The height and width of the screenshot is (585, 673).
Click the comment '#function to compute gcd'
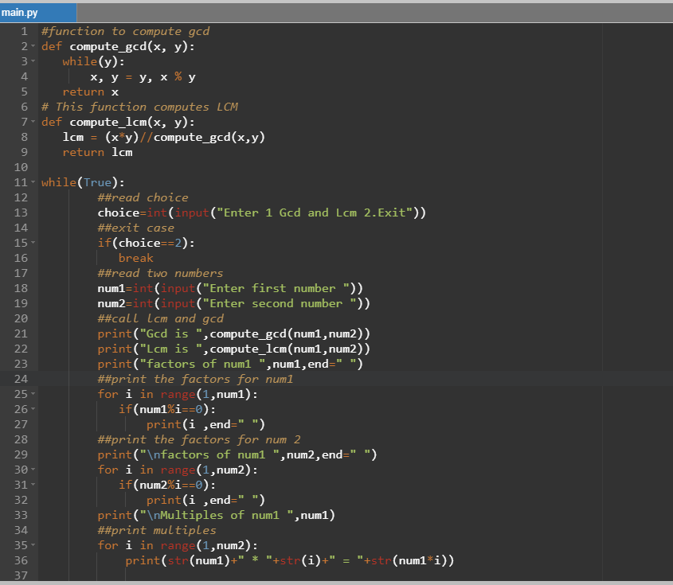[125, 31]
